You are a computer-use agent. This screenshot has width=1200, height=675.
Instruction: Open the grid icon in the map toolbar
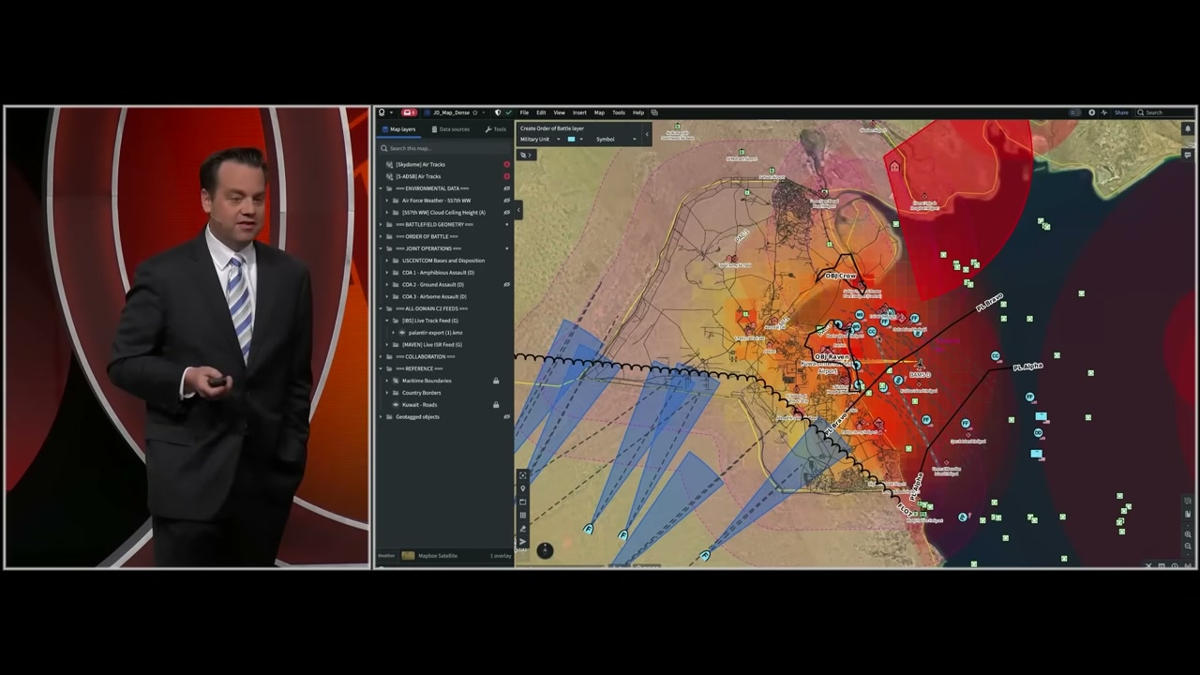523,516
